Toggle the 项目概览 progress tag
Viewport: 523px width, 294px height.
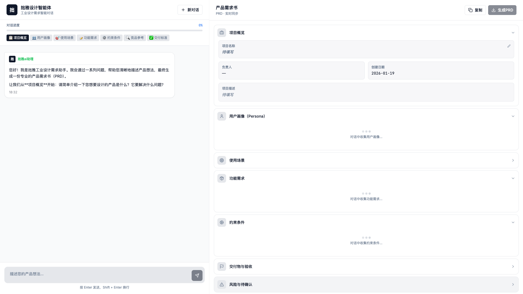[x=17, y=38]
